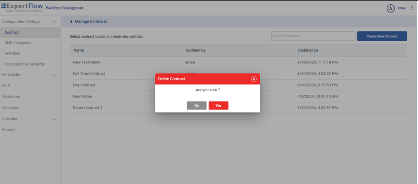Viewport: 418px width, 184px height.
Task: Close the Delete Contract dialog with X icon
Action: [x=254, y=79]
